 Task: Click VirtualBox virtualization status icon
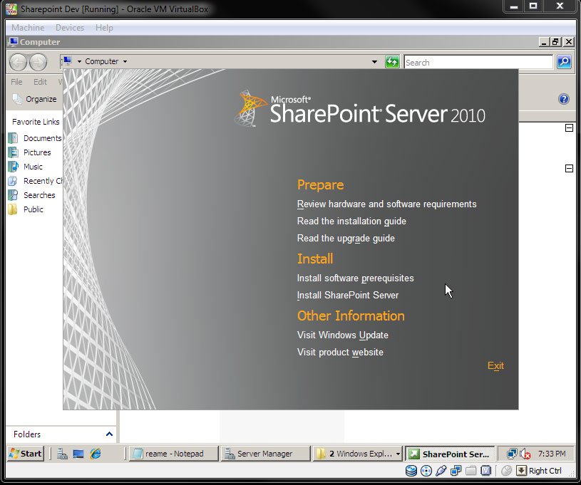click(x=485, y=471)
